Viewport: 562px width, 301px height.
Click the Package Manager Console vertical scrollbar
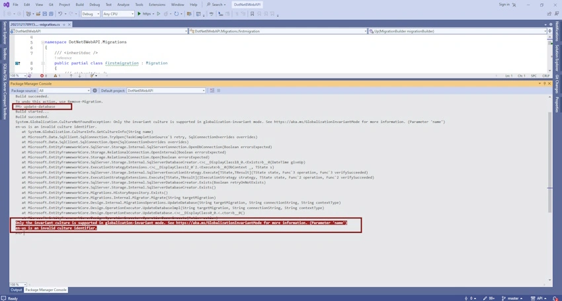point(550,189)
